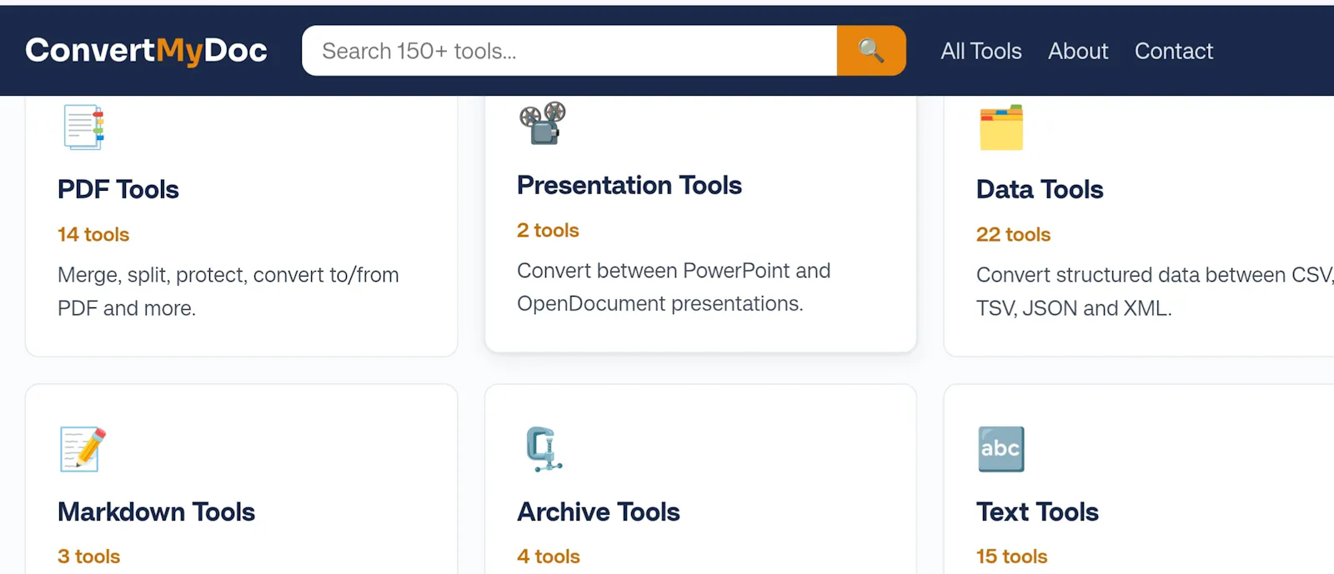Click the 4 tools count
1334x574 pixels.
(x=549, y=557)
